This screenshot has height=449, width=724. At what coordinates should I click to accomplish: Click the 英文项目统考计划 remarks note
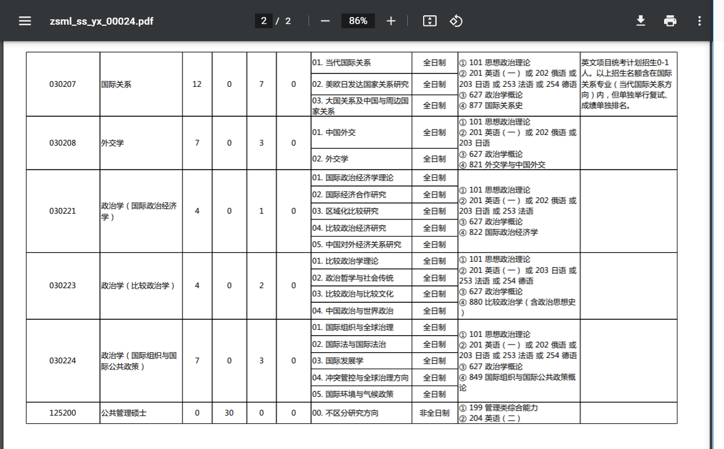(626, 84)
